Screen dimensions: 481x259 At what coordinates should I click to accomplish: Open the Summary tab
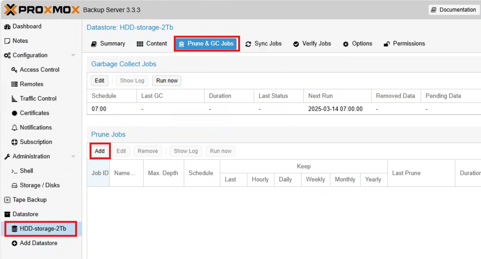(x=108, y=44)
